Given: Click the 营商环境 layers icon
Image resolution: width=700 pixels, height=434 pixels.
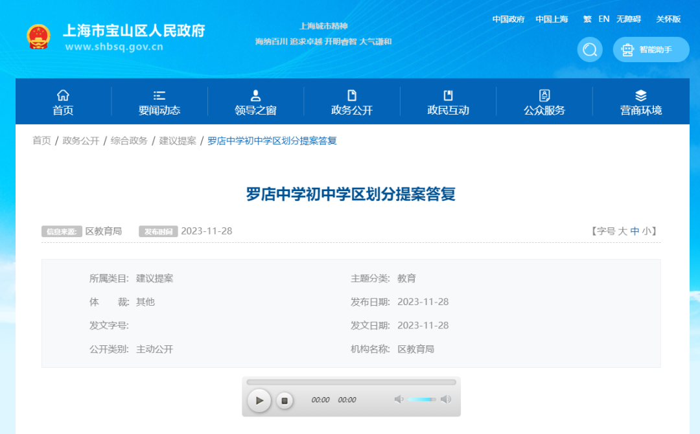Looking at the screenshot, I should pyautogui.click(x=640, y=95).
